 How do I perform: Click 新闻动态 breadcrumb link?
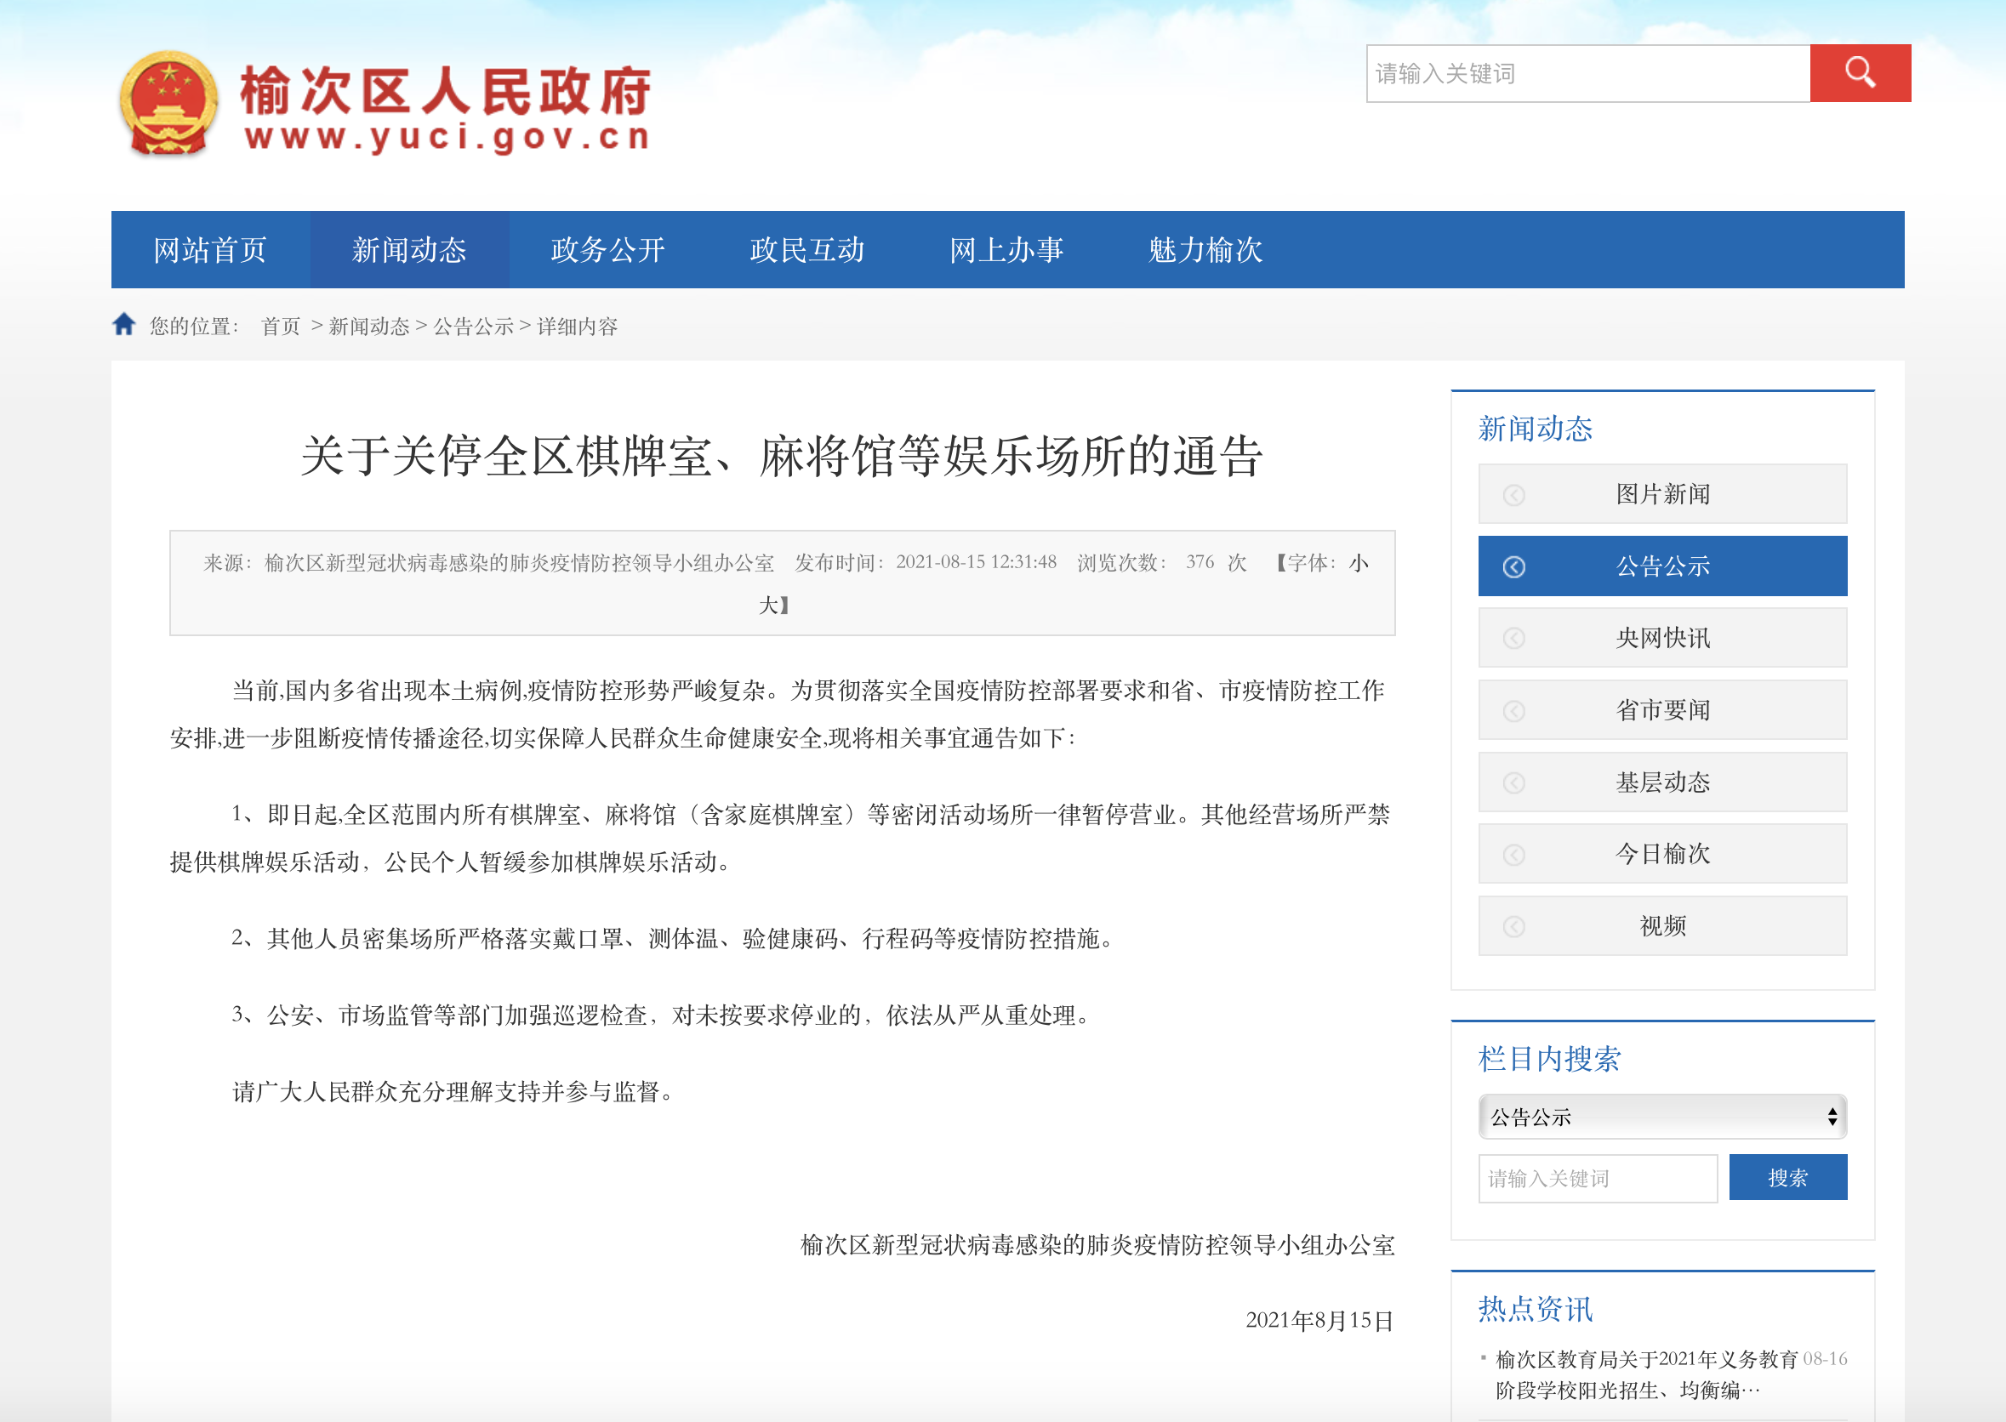point(368,327)
